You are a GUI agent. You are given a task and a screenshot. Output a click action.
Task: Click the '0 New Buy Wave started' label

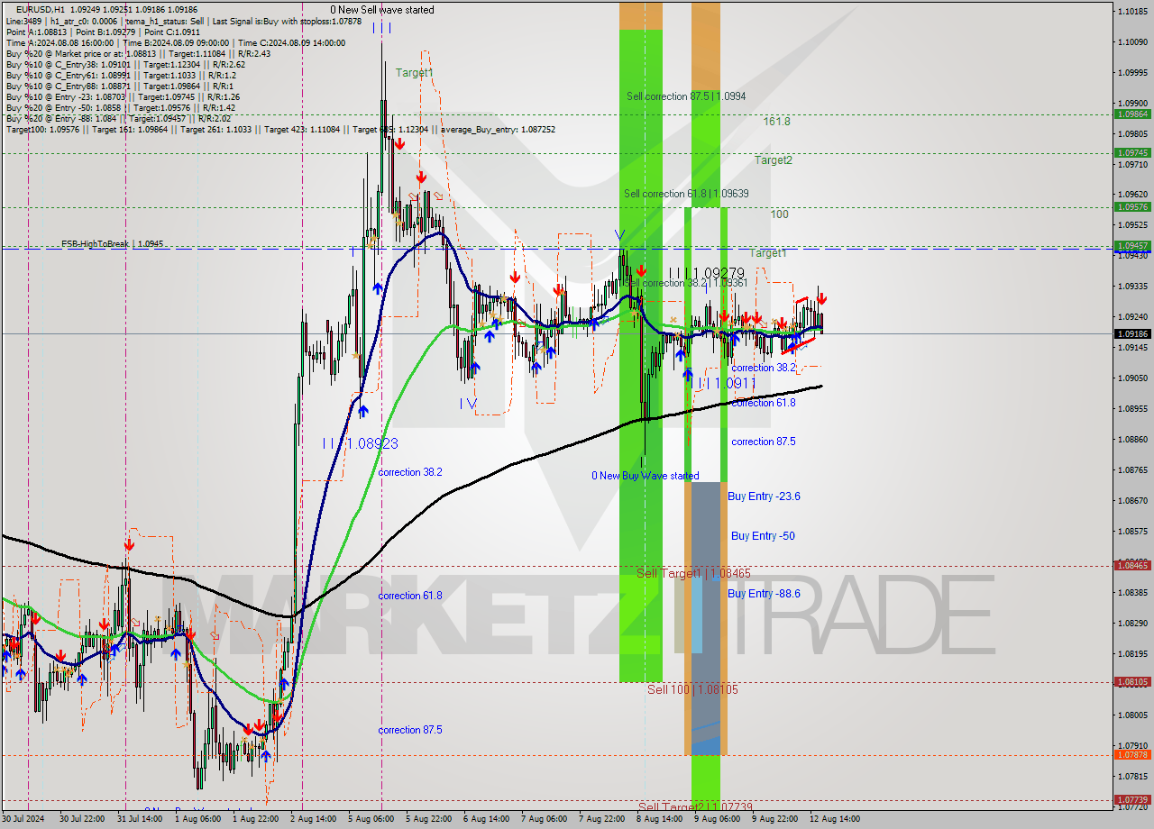[x=645, y=476]
